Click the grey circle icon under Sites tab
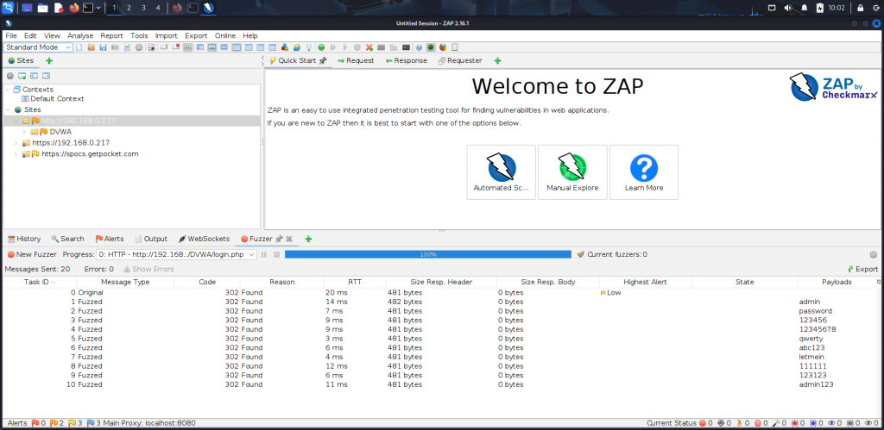884x430 pixels. tap(10, 76)
